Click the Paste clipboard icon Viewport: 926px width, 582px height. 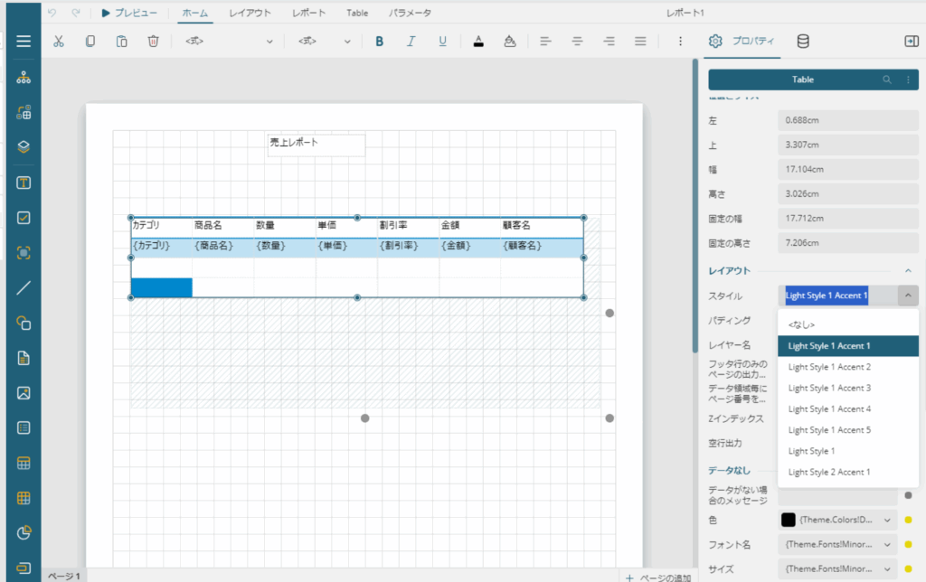[122, 42]
